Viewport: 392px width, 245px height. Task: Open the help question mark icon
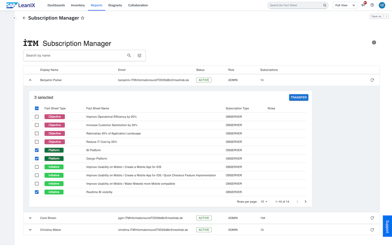[x=372, y=5]
